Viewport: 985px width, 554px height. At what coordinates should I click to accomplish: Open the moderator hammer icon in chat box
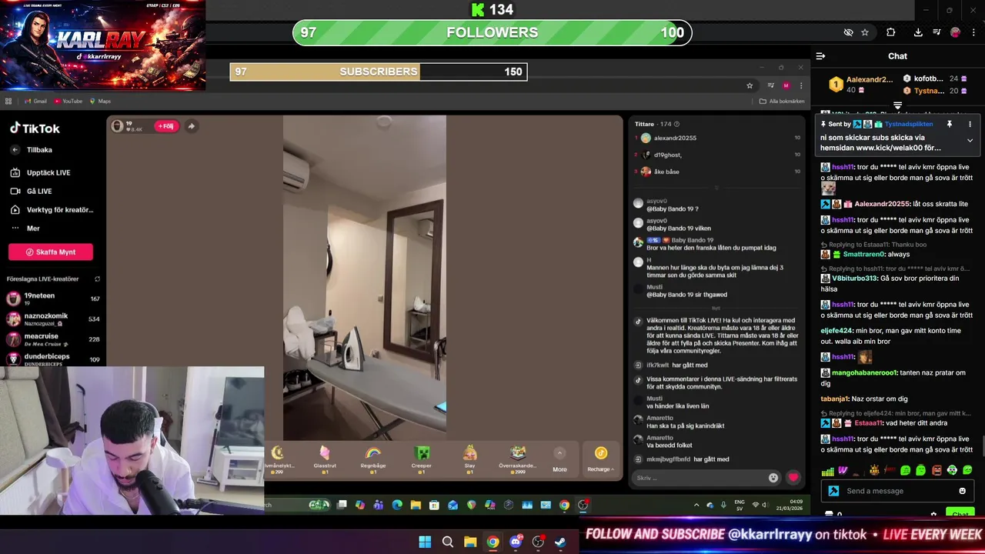tap(833, 491)
